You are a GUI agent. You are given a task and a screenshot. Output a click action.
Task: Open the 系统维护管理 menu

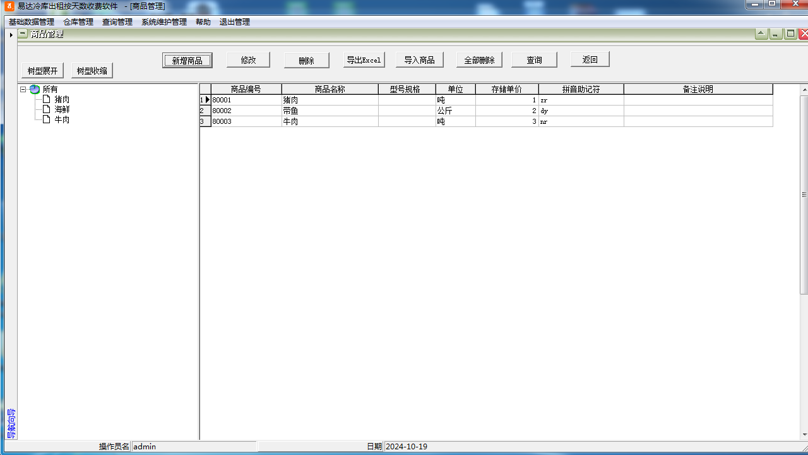[x=164, y=22]
